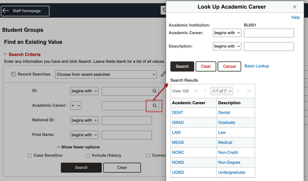This screenshot has height=181, width=308.
Task: Select the GRAD academic career link
Action: pyautogui.click(x=178, y=122)
